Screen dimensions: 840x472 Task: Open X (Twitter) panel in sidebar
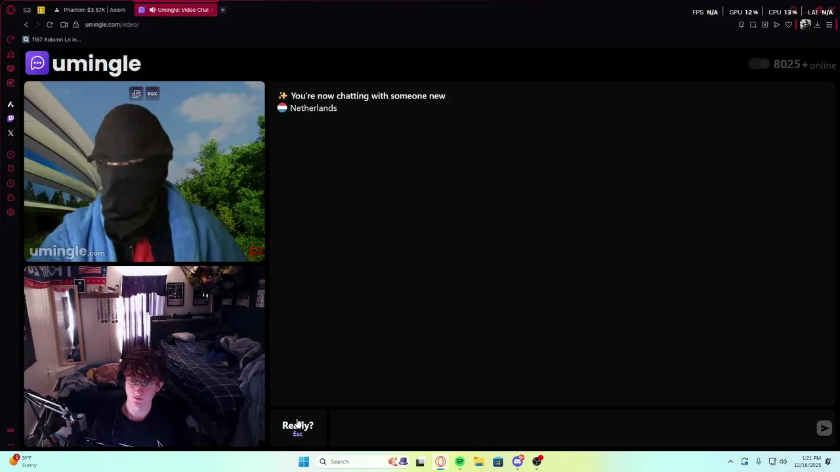10,133
